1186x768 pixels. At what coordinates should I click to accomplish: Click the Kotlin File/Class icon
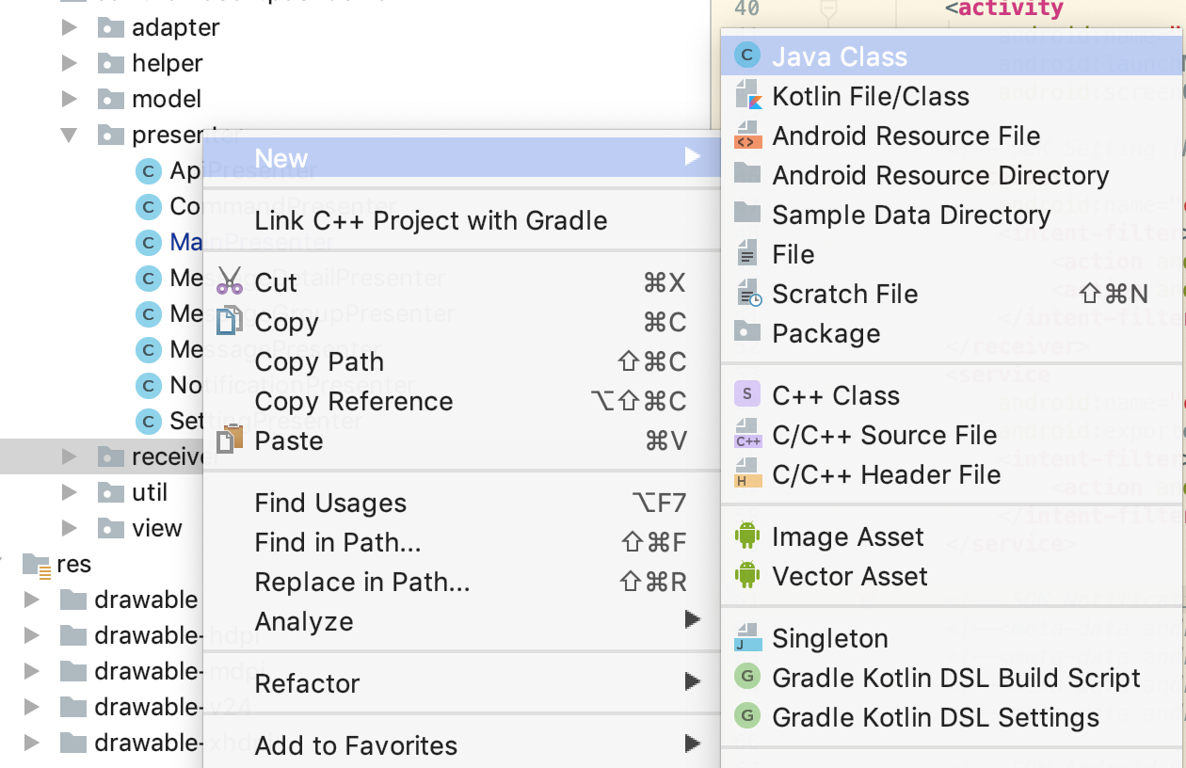click(x=747, y=96)
